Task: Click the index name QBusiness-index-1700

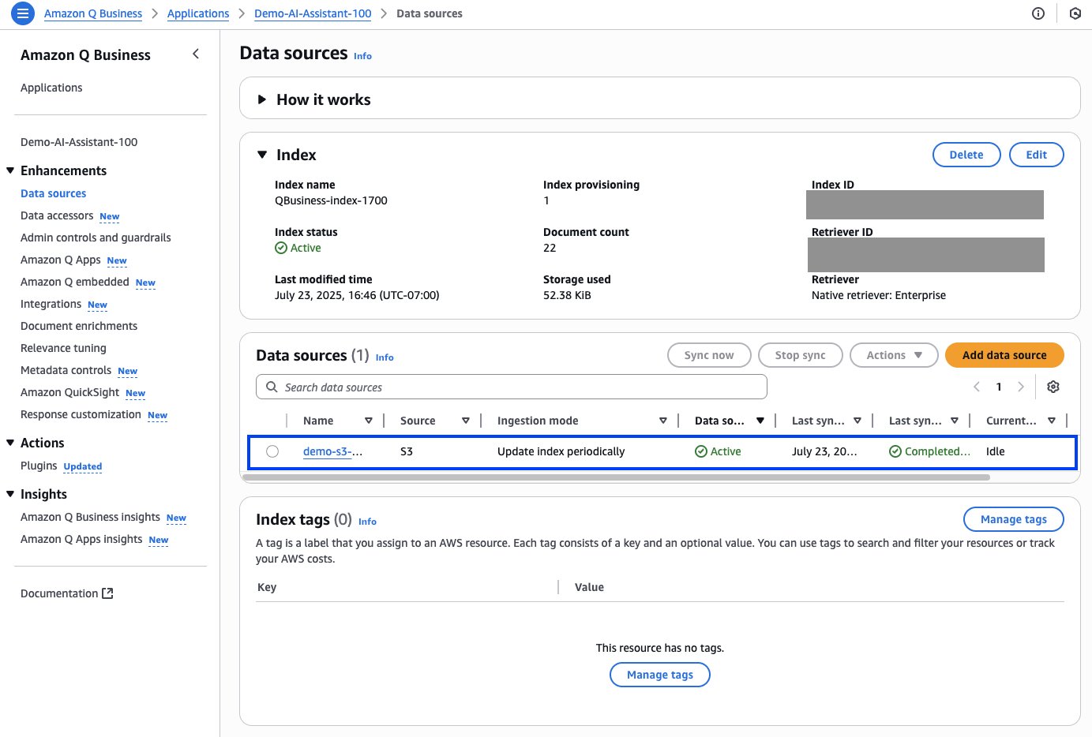Action: click(x=331, y=200)
